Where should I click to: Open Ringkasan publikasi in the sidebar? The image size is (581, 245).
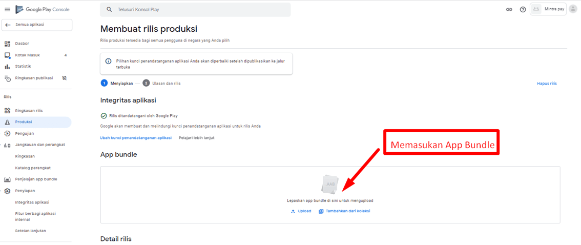click(x=34, y=78)
